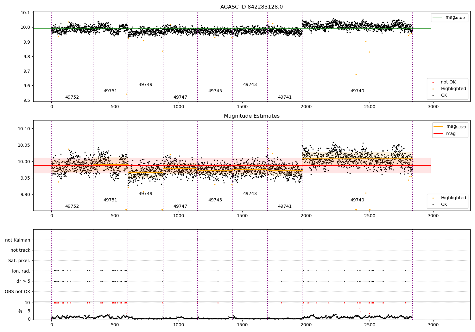
Task: Click the 'not OK' legend entry
Action: point(448,82)
